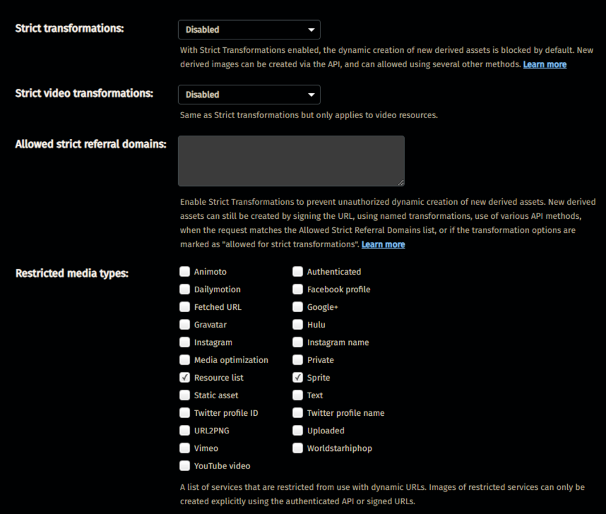606x514 pixels.
Task: Check the Private media type
Action: [298, 360]
